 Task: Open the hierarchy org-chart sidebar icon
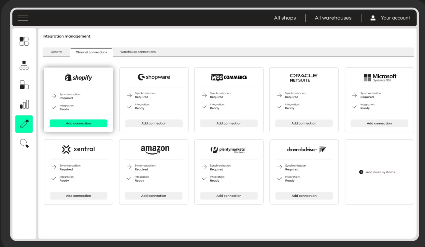point(24,65)
